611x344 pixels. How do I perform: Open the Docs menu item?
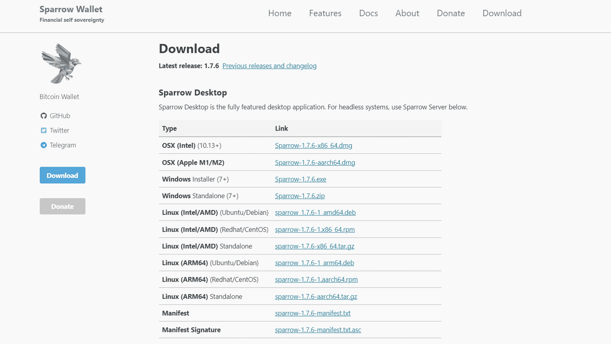(369, 13)
